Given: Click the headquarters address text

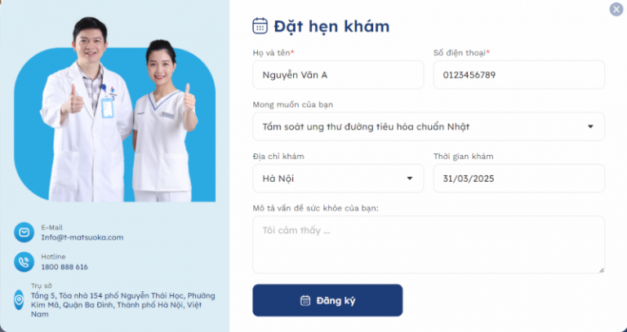Looking at the screenshot, I should coord(123,305).
